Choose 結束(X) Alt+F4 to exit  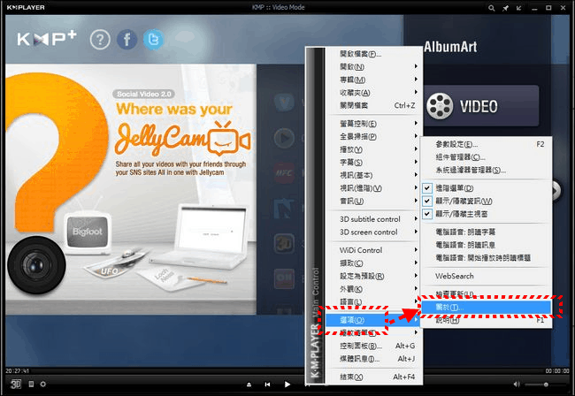[374, 377]
